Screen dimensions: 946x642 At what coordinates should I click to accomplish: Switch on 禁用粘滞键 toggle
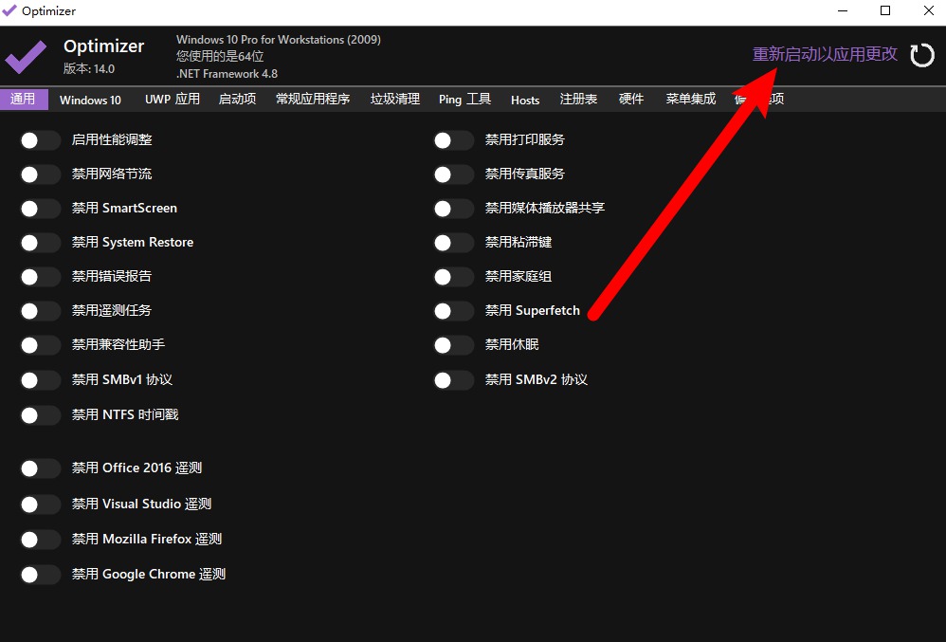pyautogui.click(x=454, y=243)
